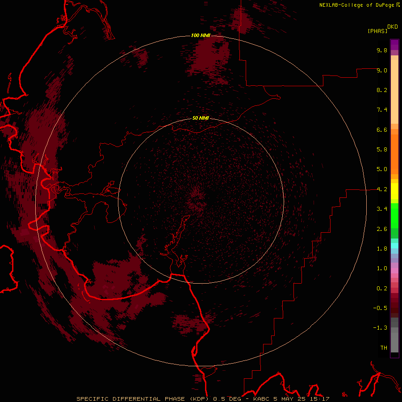
Task: Click the 3.4 scale value
Action: pos(382,209)
